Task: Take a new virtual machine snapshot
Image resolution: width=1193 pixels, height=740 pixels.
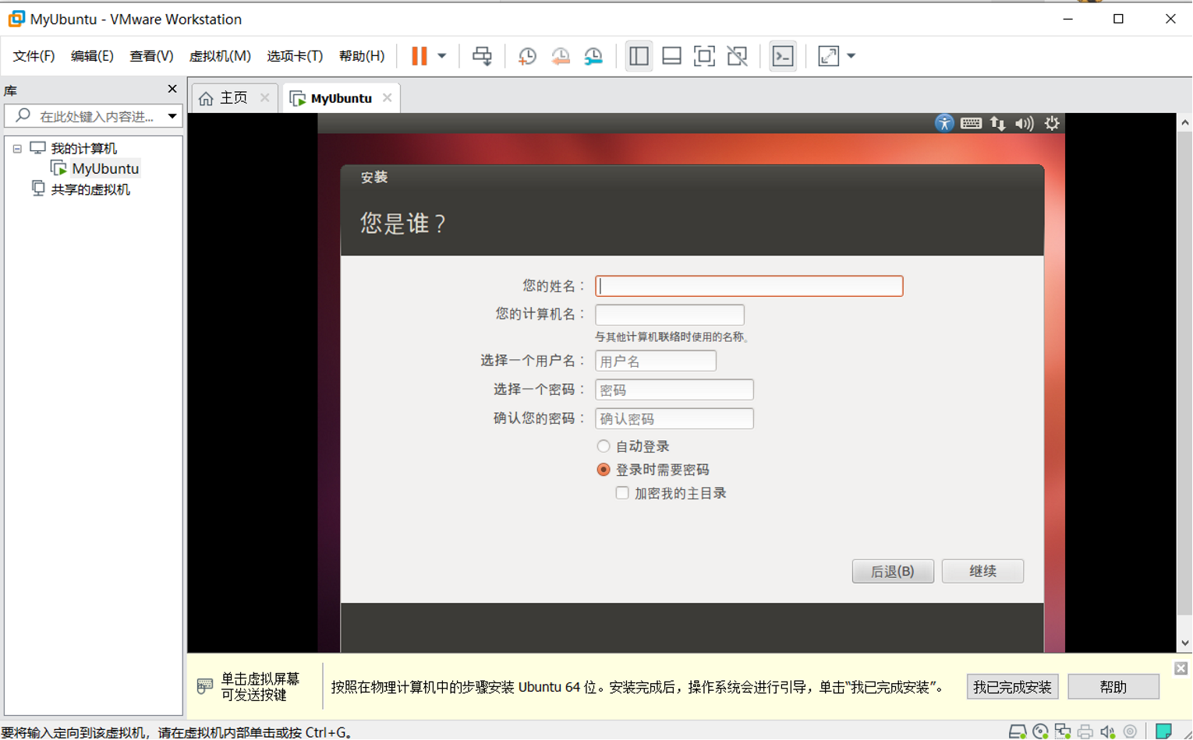Action: (526, 55)
